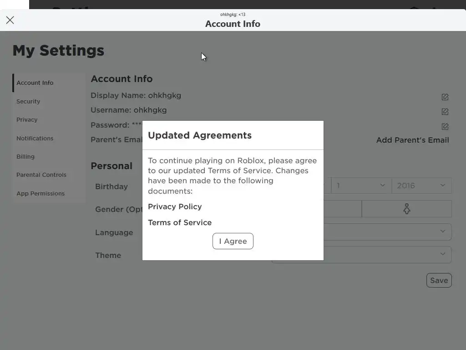The image size is (466, 350).
Task: Open the birthday year dropdown showing 2016
Action: 422,185
